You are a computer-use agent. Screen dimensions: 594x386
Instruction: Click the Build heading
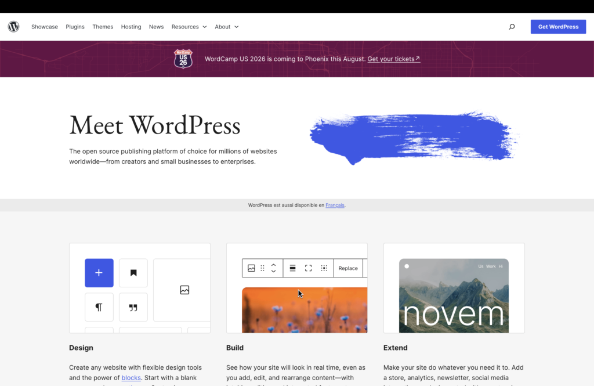tap(235, 348)
